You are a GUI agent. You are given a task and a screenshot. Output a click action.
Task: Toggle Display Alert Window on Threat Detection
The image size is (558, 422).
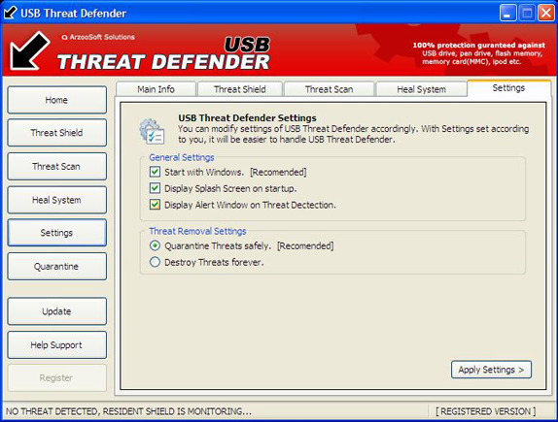tap(155, 205)
